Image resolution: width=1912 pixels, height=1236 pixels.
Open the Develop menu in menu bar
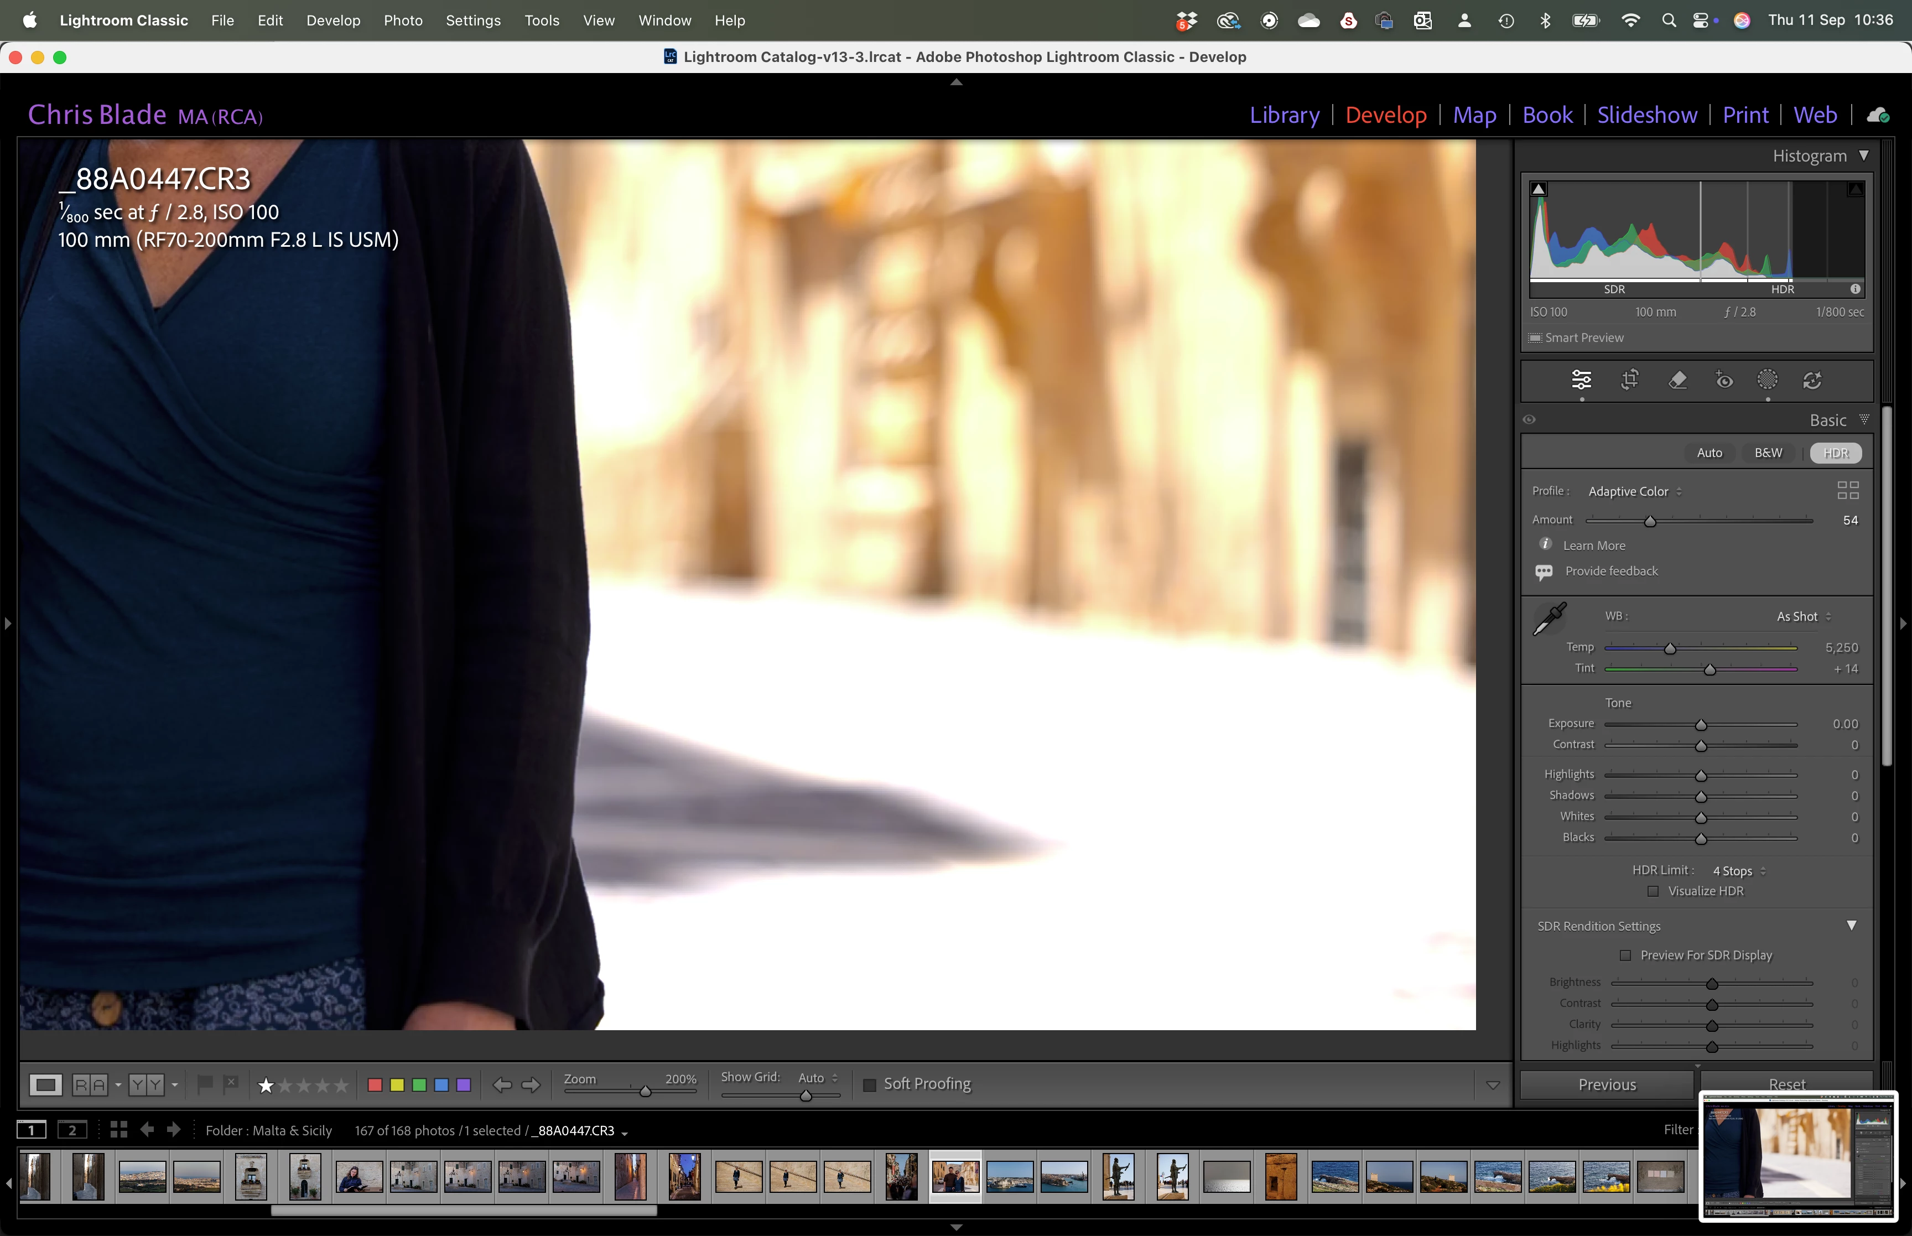[333, 20]
